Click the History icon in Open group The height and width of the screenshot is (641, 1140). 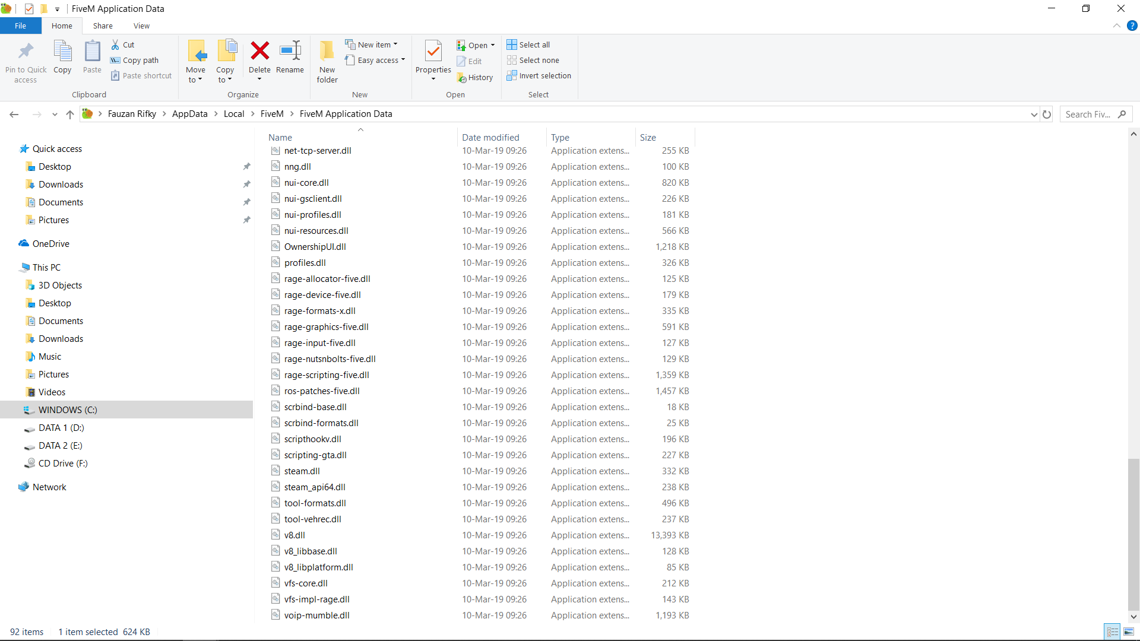[x=462, y=78]
